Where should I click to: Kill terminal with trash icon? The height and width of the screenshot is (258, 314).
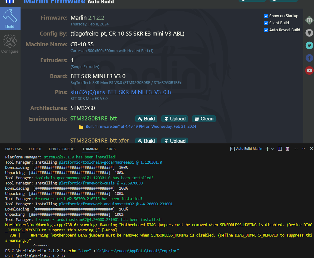[x=287, y=149]
